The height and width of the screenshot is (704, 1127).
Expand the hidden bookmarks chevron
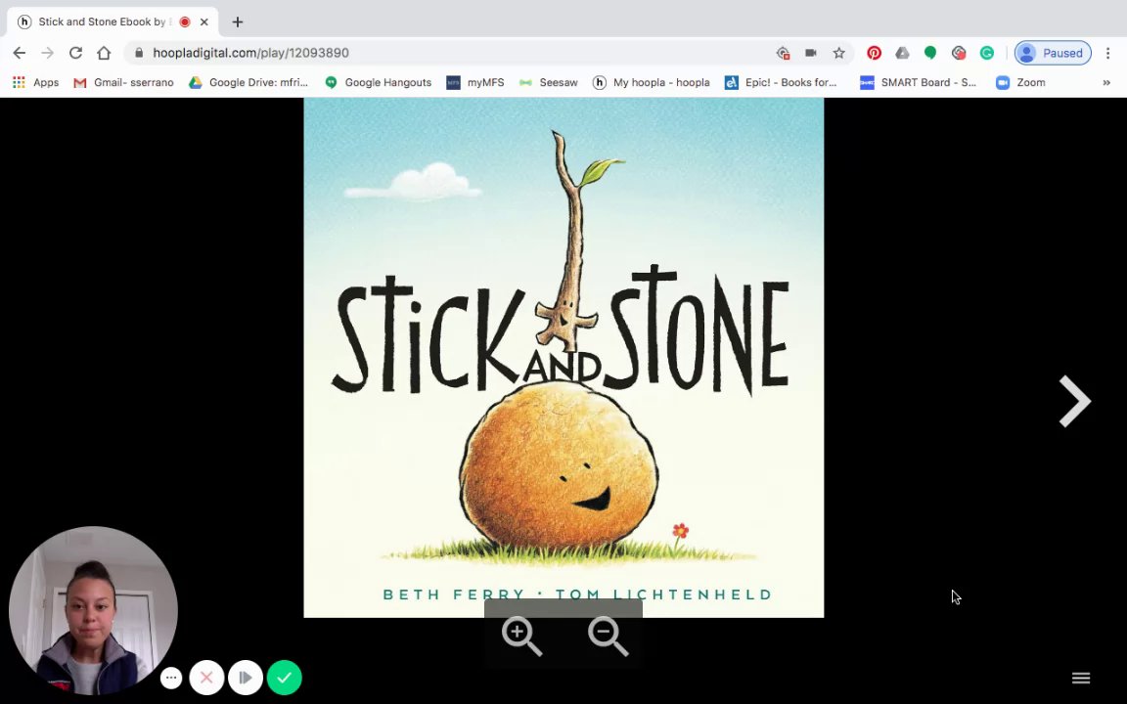(x=1106, y=82)
